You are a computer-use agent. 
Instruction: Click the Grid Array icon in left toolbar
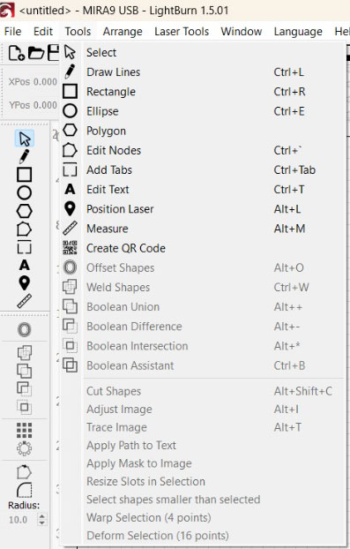(25, 431)
